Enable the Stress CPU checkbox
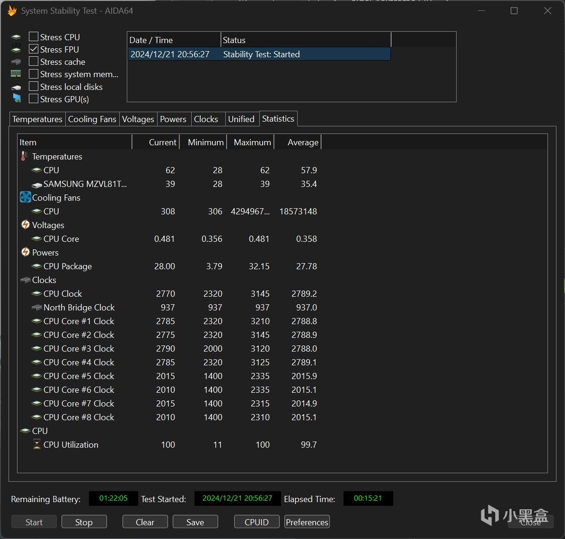Image resolution: width=565 pixels, height=539 pixels. coord(34,37)
